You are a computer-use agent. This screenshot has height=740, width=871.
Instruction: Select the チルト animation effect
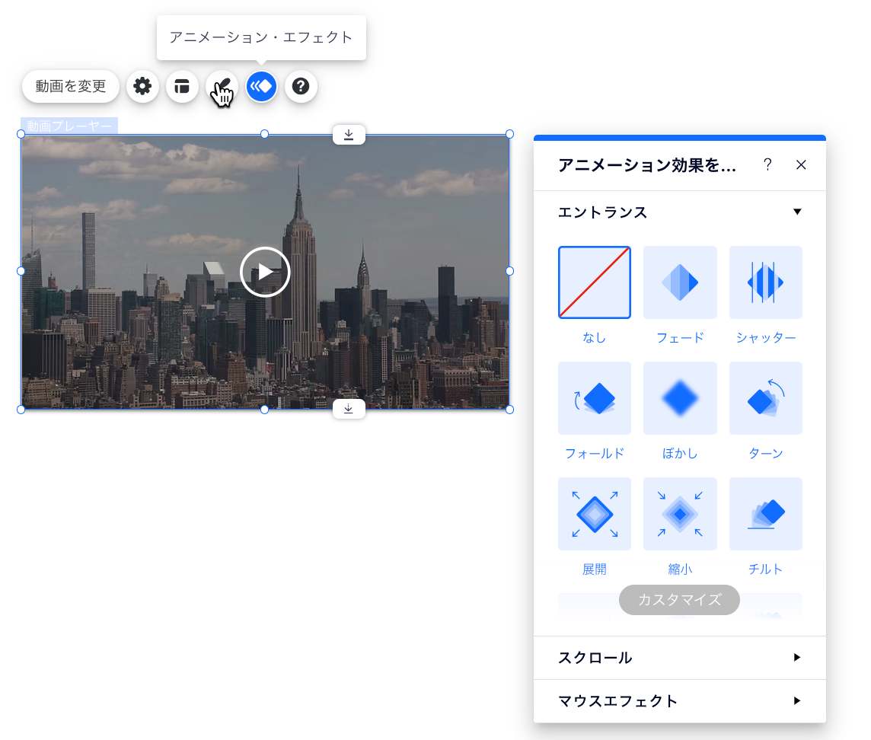tap(765, 514)
